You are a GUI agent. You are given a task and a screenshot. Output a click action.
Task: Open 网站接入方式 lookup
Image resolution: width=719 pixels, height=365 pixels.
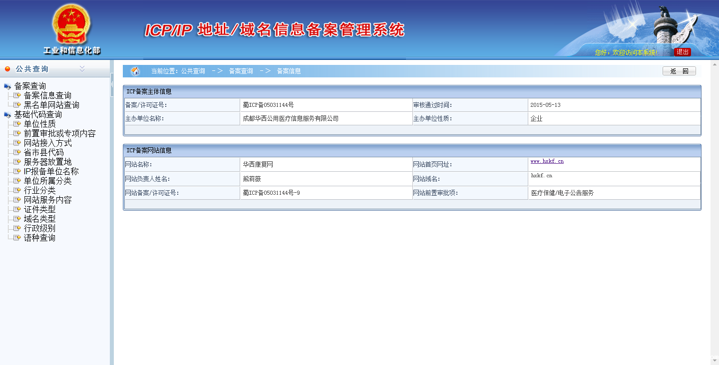48,143
